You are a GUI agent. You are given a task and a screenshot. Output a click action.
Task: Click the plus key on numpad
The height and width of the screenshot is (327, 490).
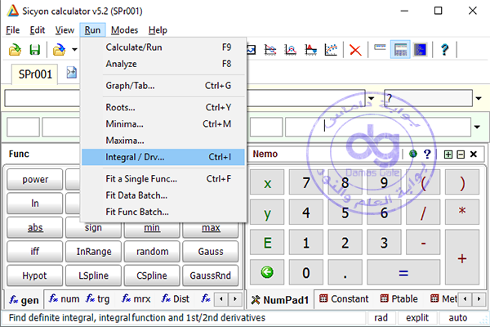[462, 257]
